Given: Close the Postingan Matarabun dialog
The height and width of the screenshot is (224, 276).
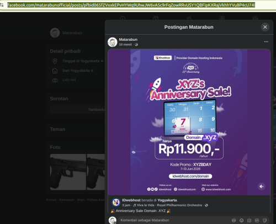Looking at the screenshot, I should coord(265,27).
